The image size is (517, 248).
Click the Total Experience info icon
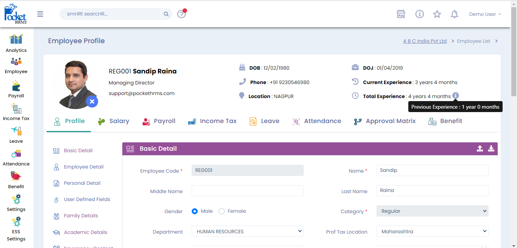(x=456, y=96)
